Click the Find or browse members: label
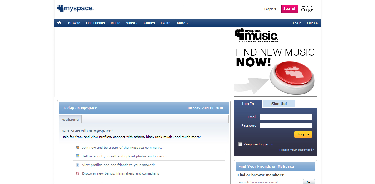Image resolution: width=375 pixels, height=184 pixels. point(261,175)
